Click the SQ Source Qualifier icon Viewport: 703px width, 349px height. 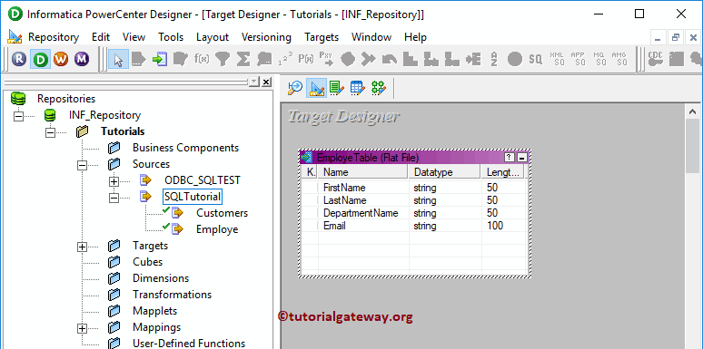coord(535,59)
